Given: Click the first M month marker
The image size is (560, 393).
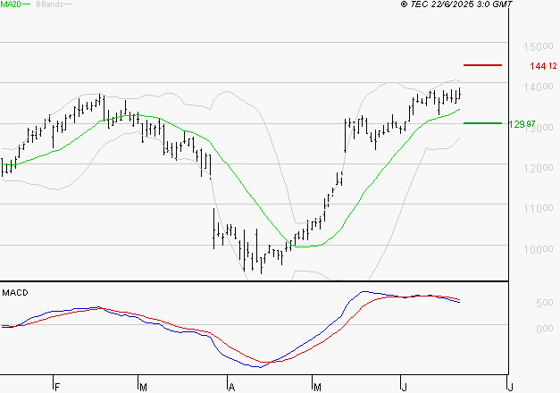Looking at the screenshot, I should [143, 387].
